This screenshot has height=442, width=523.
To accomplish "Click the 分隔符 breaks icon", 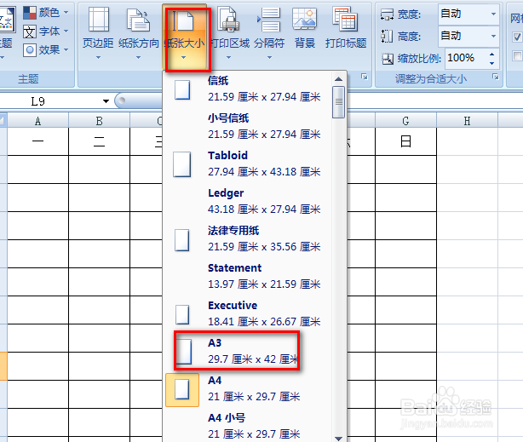I will [269, 20].
